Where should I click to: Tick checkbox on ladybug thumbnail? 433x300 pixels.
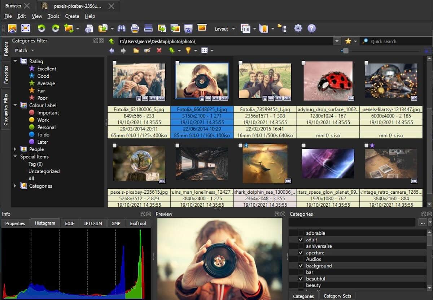303,63
